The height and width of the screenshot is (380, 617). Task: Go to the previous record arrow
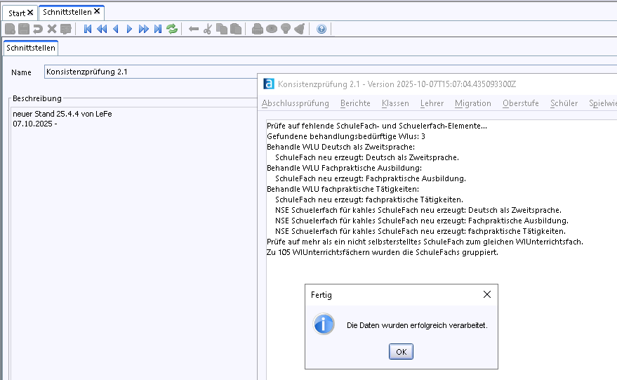click(116, 29)
